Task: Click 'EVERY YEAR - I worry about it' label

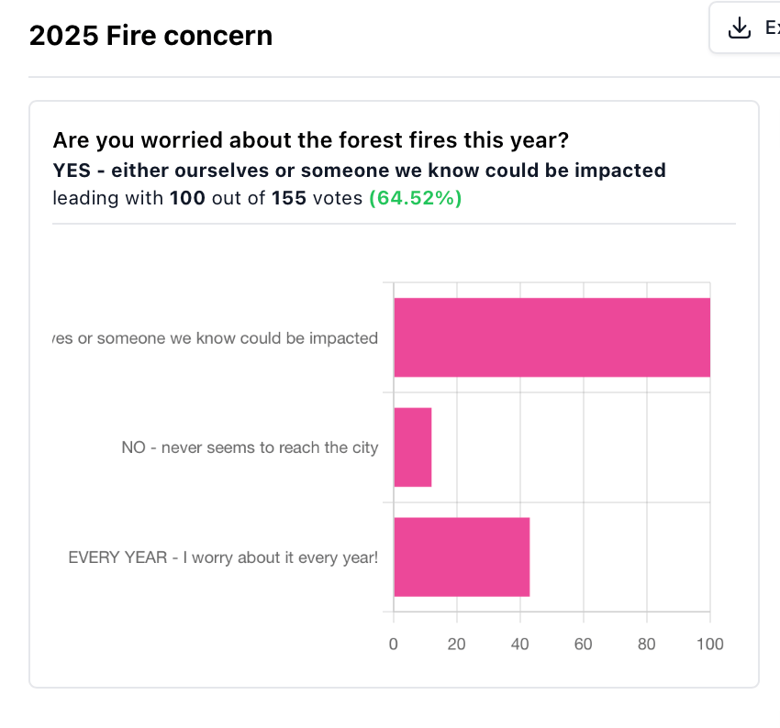Action: tap(223, 557)
